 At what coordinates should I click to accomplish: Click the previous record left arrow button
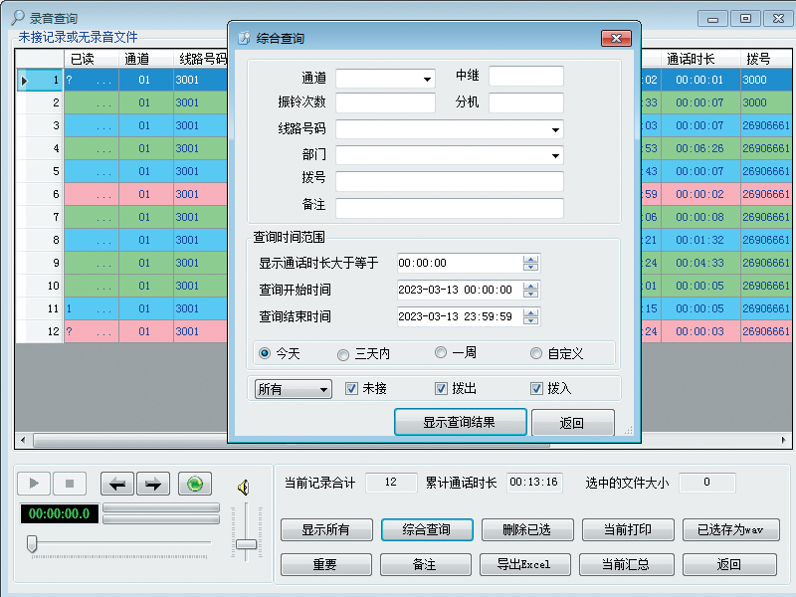click(117, 484)
